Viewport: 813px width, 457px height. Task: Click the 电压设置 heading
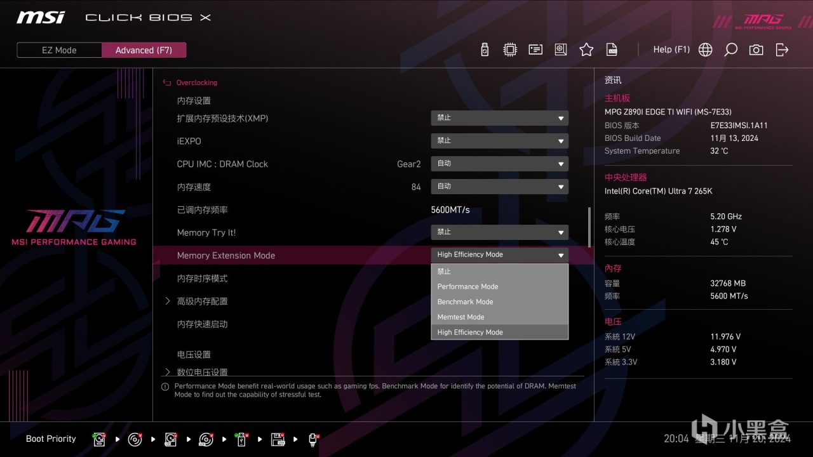click(x=194, y=354)
